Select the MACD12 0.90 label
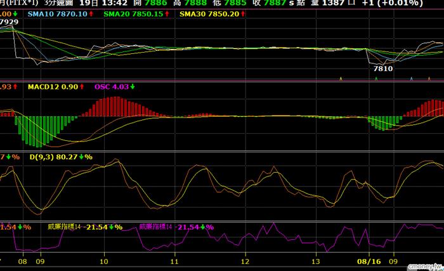The image size is (444, 271). 56,87
